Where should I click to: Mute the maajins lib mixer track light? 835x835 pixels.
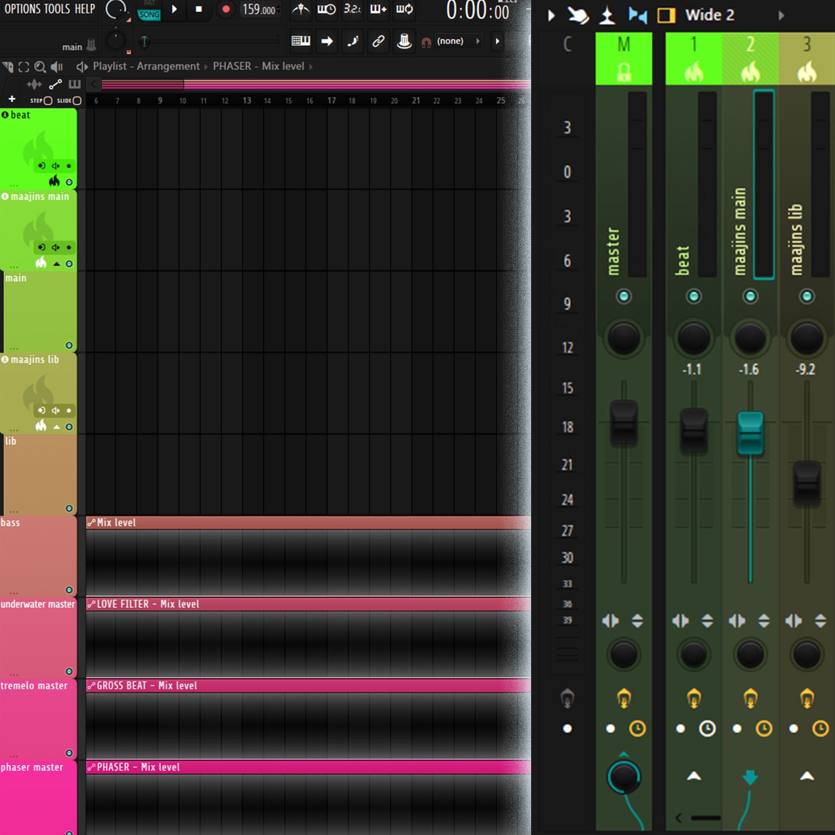coord(807,296)
